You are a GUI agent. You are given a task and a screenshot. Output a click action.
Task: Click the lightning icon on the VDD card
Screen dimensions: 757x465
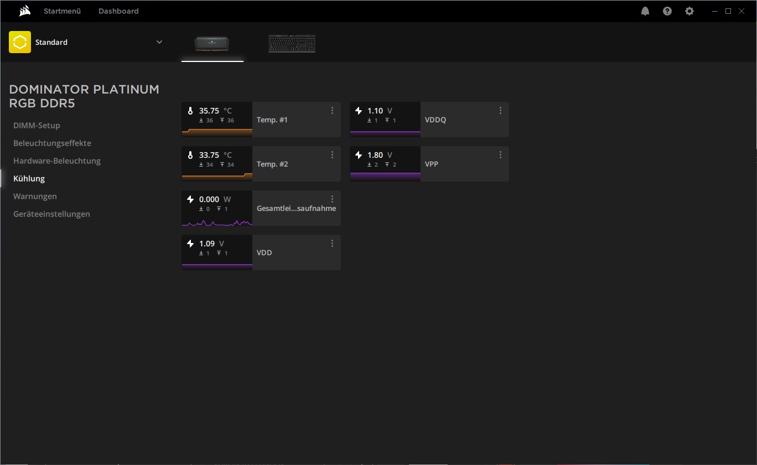[x=190, y=244]
